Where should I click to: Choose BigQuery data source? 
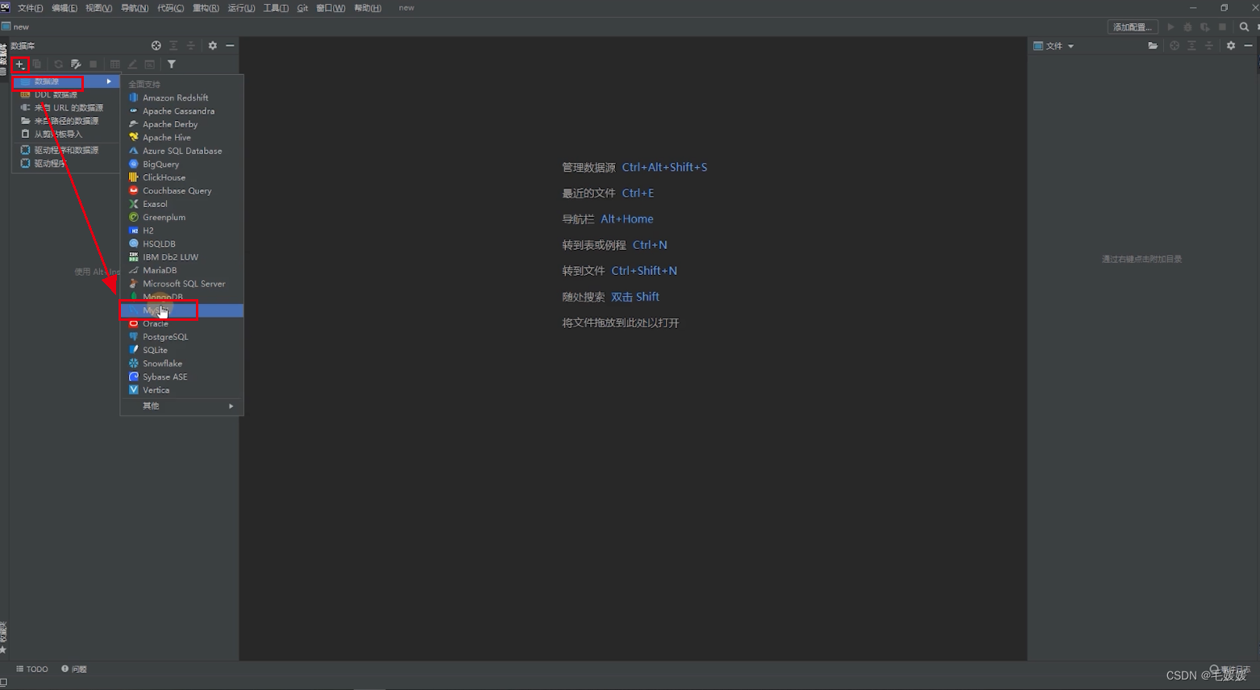point(182,164)
